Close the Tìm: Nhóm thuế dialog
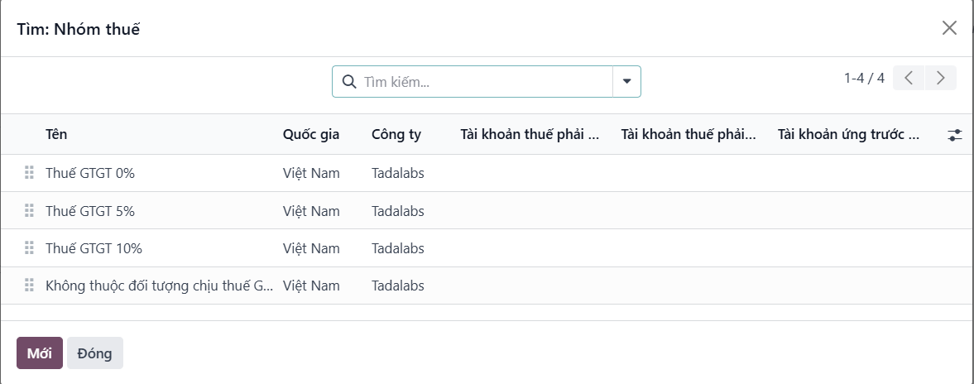 pos(949,28)
